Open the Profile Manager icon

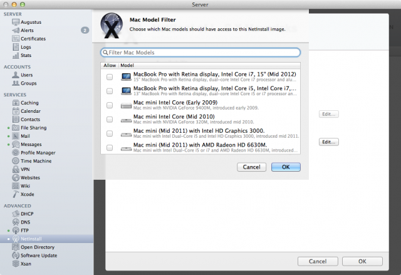16,153
